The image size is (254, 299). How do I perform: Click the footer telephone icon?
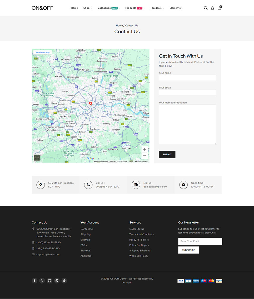[33, 242]
